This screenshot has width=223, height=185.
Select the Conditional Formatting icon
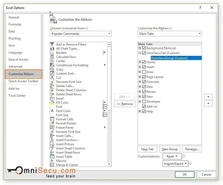[52, 65]
